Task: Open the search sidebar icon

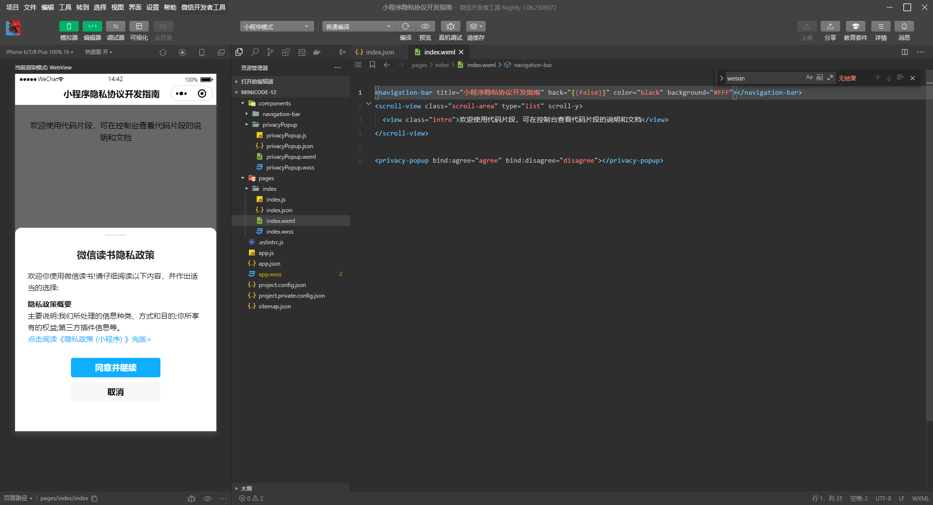Action: [x=255, y=52]
